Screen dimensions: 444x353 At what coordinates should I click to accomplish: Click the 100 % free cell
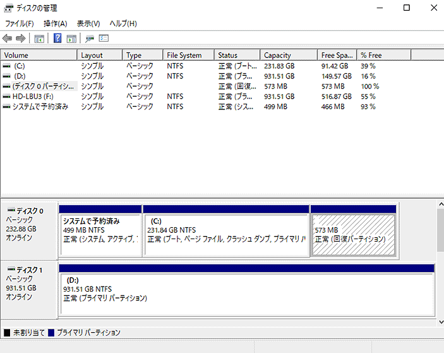370,87
